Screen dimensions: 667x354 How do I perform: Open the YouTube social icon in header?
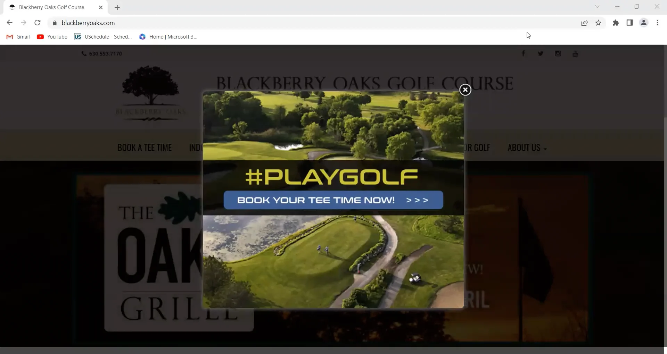(x=575, y=53)
